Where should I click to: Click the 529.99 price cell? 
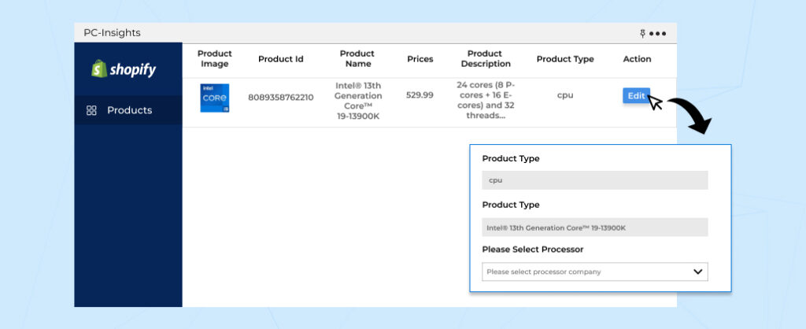(420, 95)
